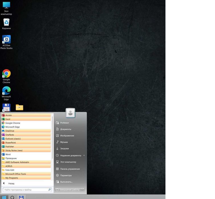Launch PowerPoint from the programs list

[x=26, y=143]
